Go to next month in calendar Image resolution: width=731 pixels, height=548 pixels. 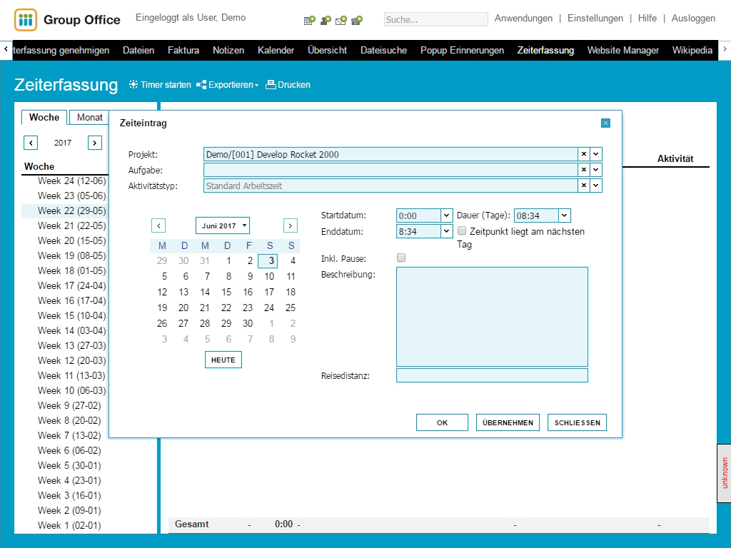(x=290, y=225)
